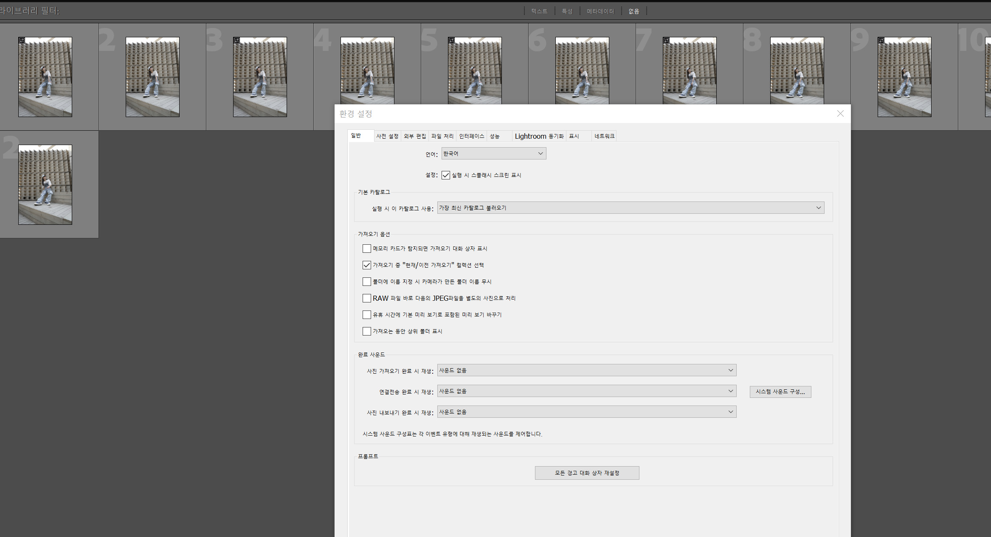Click sync badge on thumbnail in cell 5
Image resolution: width=991 pixels, height=537 pixels.
(451, 40)
